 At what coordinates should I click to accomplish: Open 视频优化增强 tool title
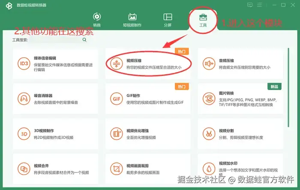point(138,131)
